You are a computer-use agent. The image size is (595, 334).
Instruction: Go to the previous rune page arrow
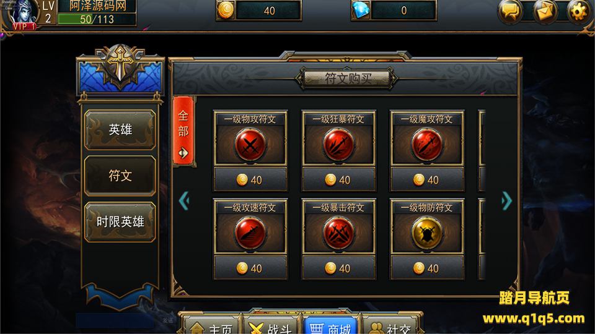[184, 200]
